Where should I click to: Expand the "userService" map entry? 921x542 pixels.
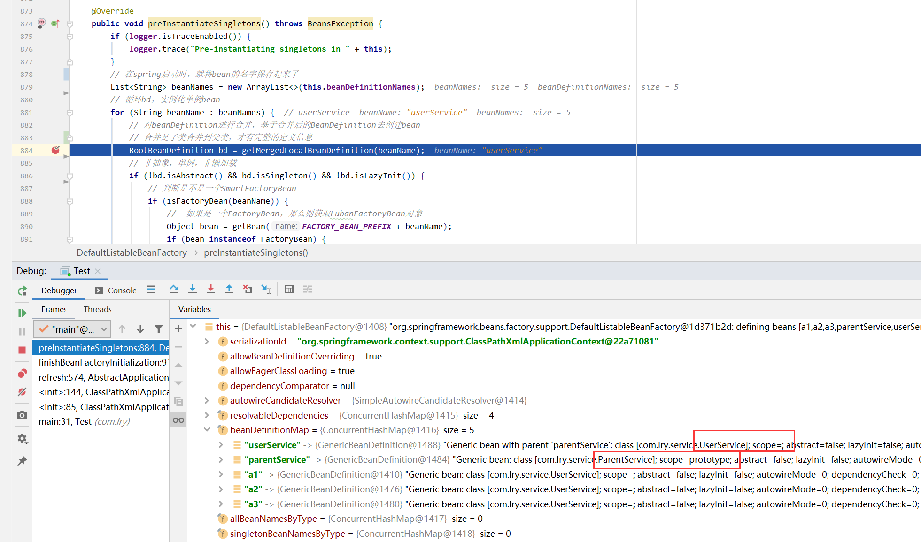click(221, 445)
